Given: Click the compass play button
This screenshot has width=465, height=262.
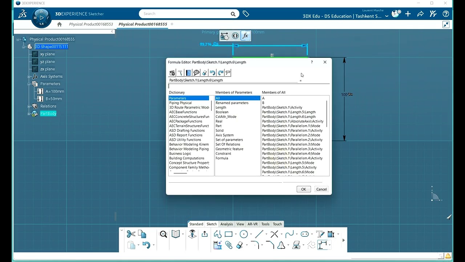Looking at the screenshot, I should [41, 17].
